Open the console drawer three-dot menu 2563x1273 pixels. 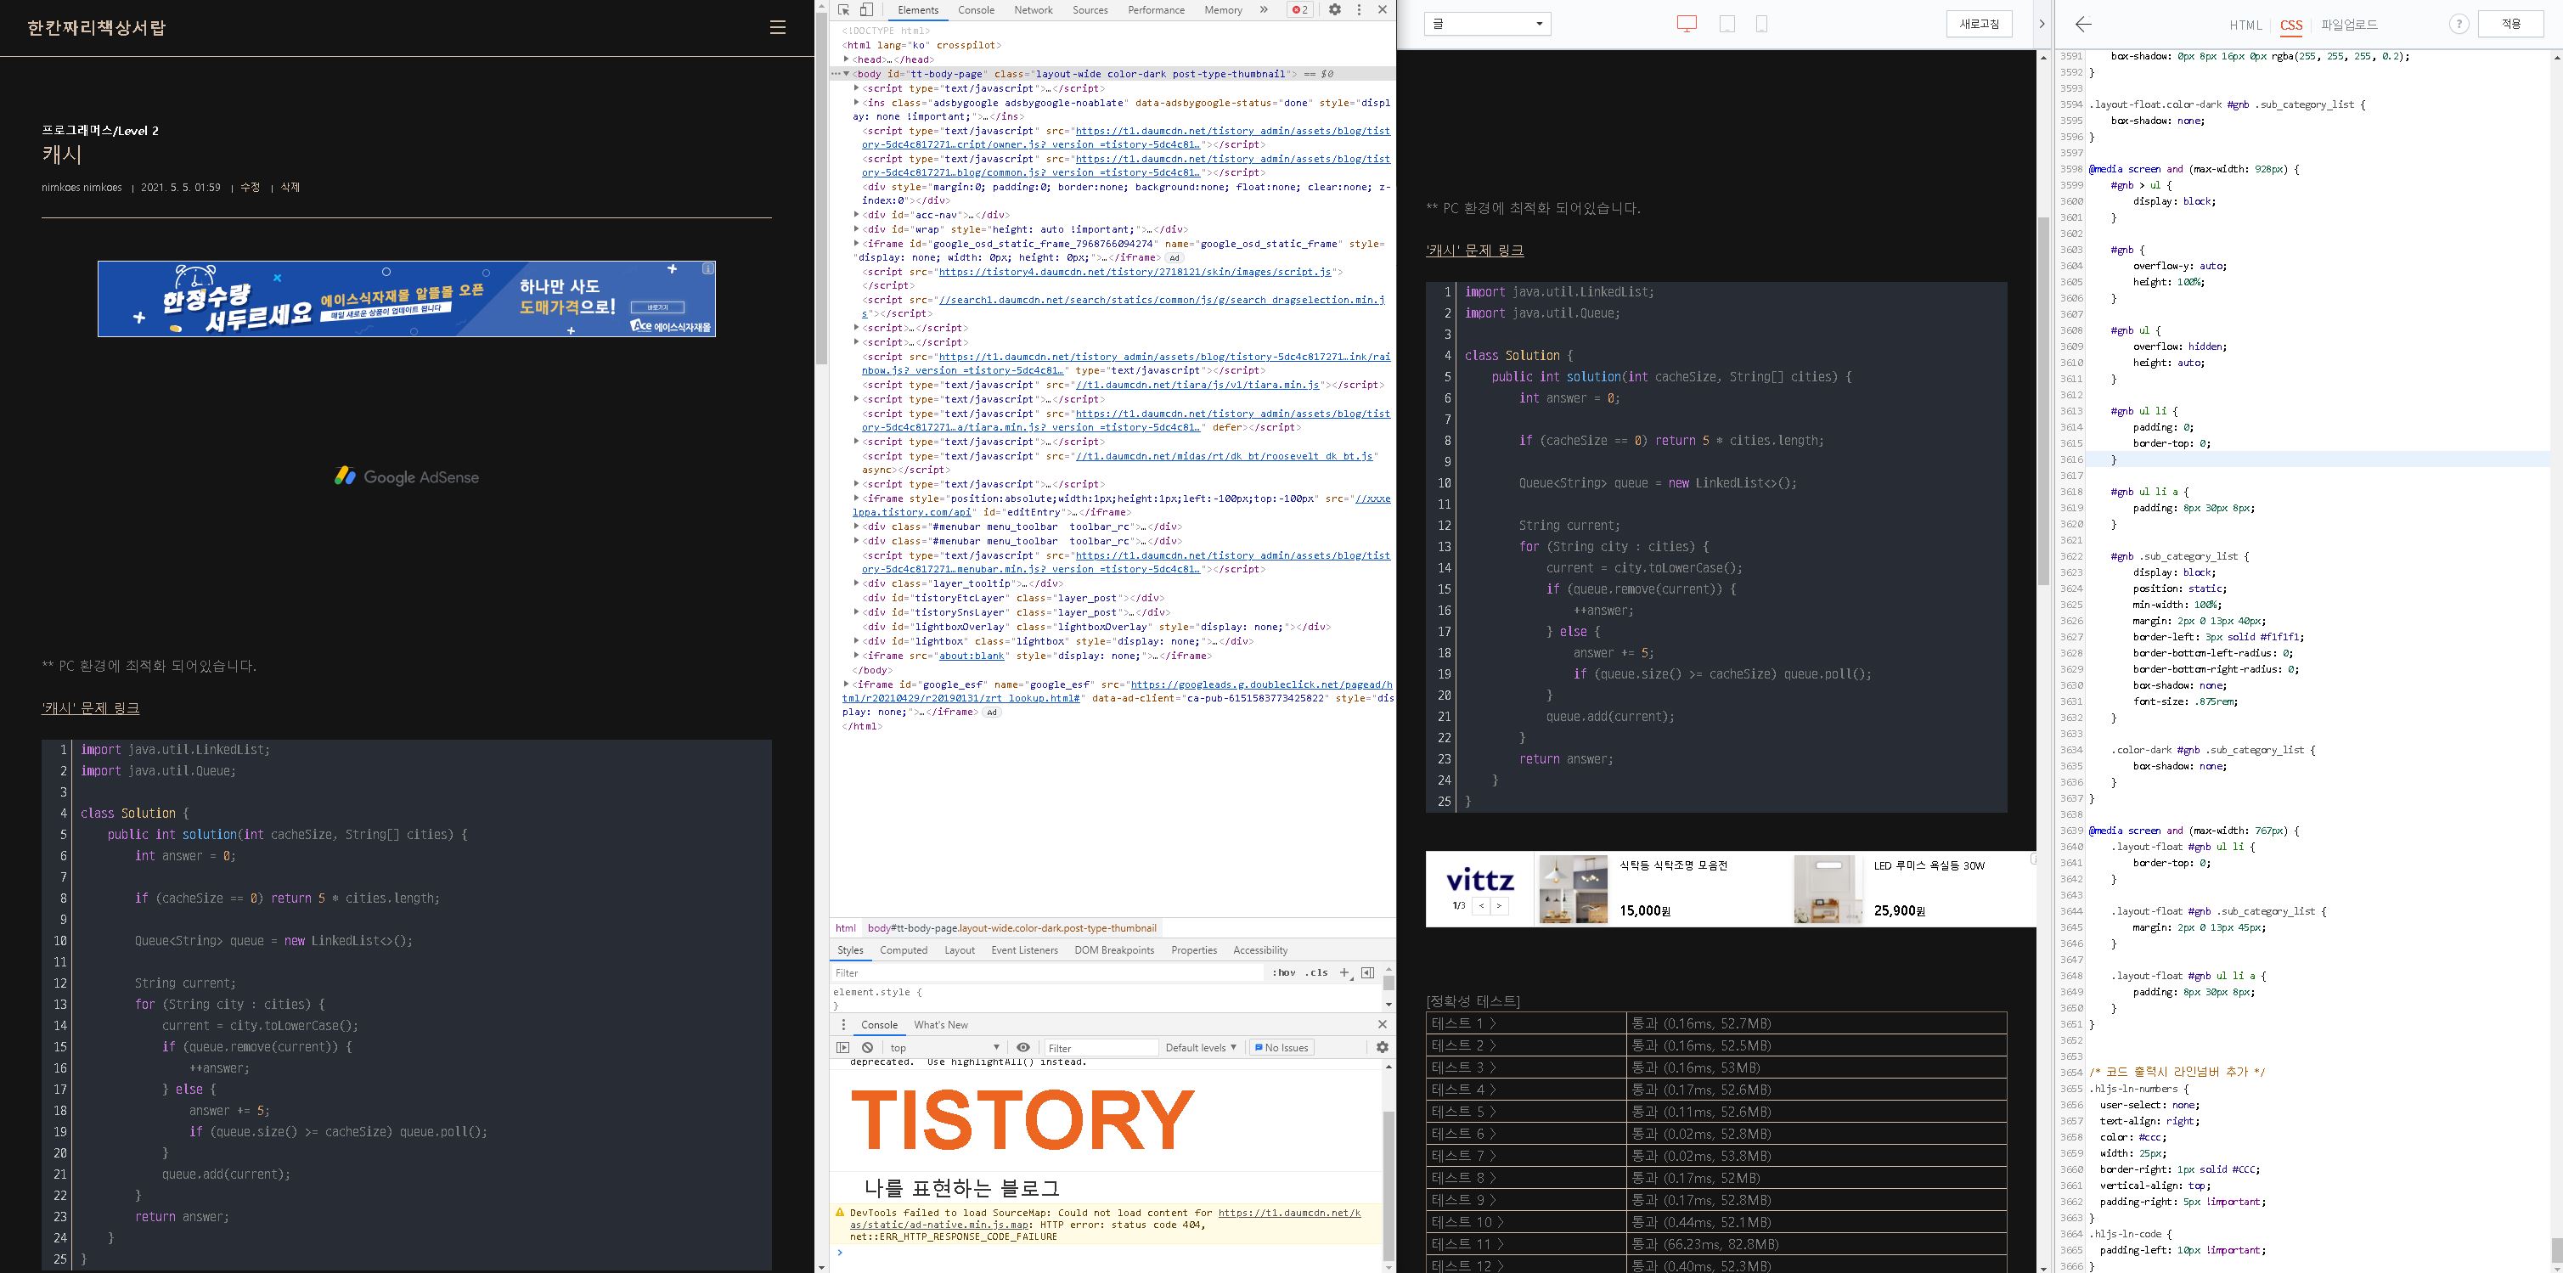click(844, 1024)
